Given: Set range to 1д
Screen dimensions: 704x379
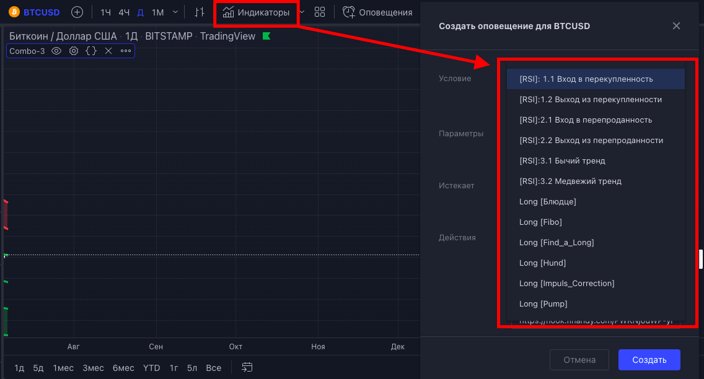Looking at the screenshot, I should tap(19, 368).
